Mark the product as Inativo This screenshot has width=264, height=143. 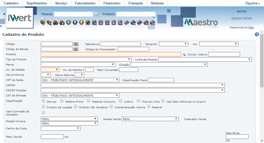(121, 101)
